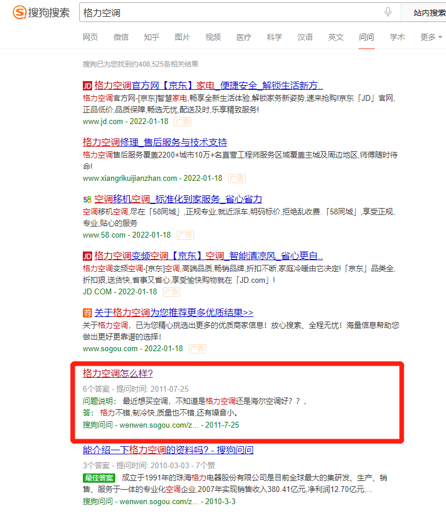Click the answer line 格力不错,制冷快
Screen dimensions: 446x514
point(160,413)
